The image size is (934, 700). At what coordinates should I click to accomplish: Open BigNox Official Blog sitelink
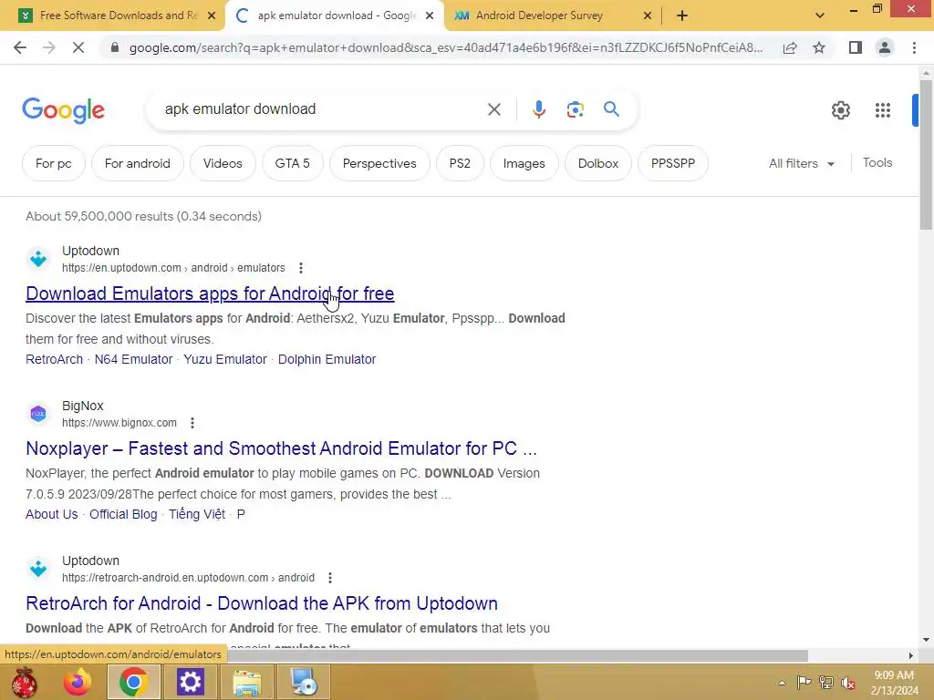pos(123,514)
